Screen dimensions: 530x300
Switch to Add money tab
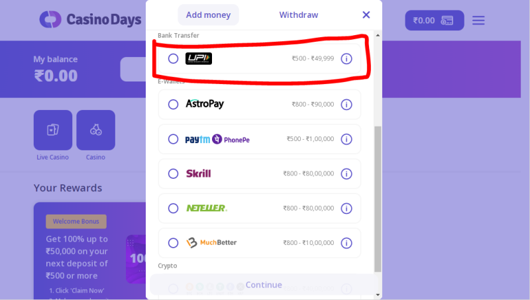208,15
